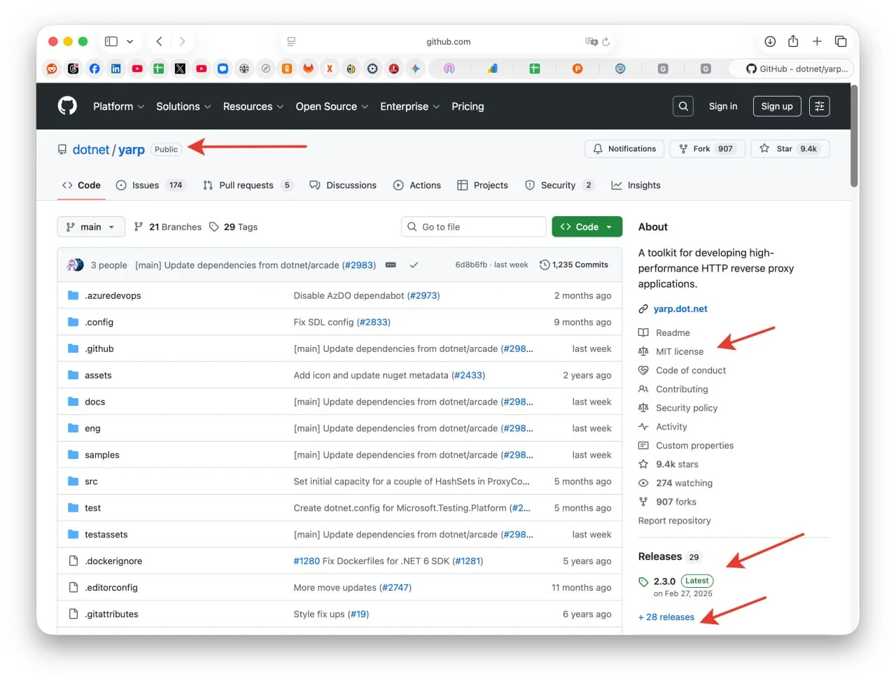896x683 pixels.
Task: Expand commit message ellipsis icon
Action: point(391,265)
